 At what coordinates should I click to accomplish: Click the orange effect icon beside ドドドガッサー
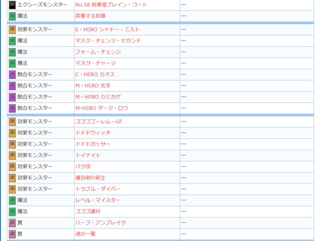12,144
